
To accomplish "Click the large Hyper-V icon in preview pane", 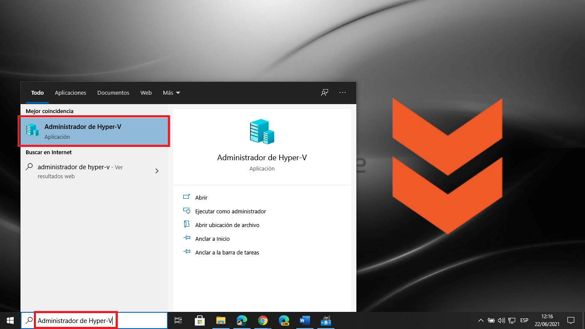I will click(x=262, y=132).
